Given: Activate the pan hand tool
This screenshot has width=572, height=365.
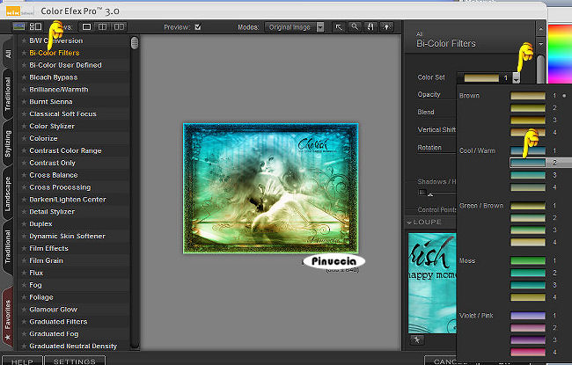Looking at the screenshot, I should click(x=370, y=27).
